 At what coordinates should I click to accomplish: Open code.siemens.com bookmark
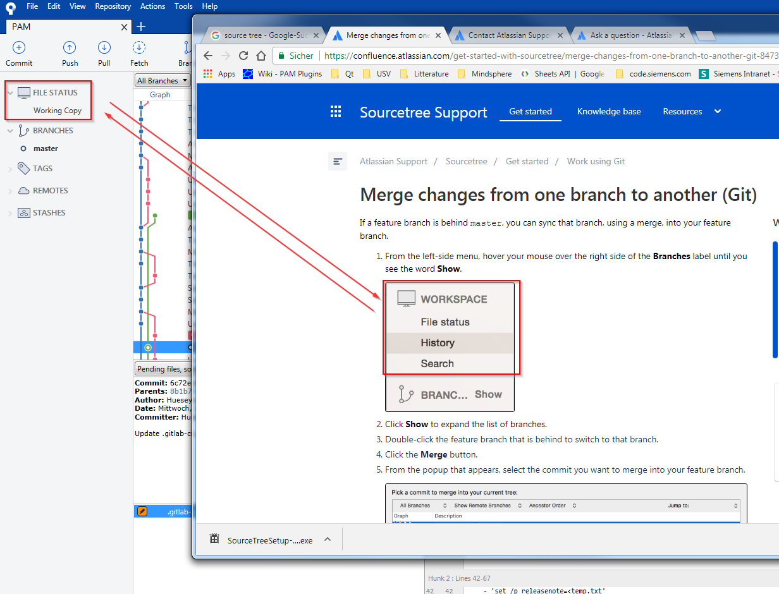click(x=653, y=74)
